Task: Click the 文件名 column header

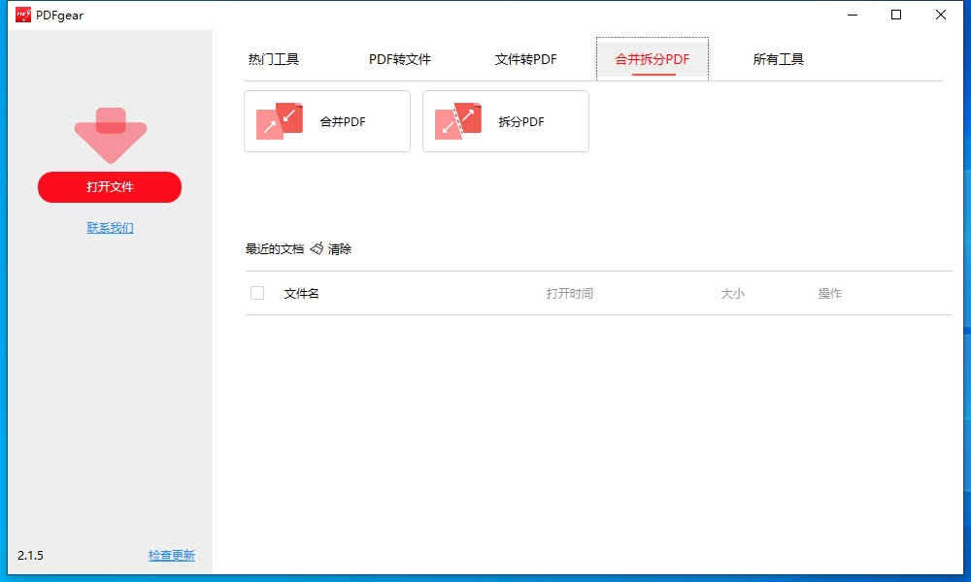Action: coord(302,293)
